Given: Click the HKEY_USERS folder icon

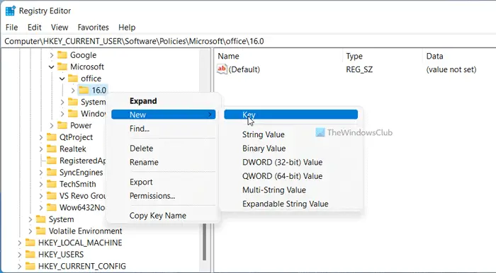Looking at the screenshot, I should tap(30, 255).
